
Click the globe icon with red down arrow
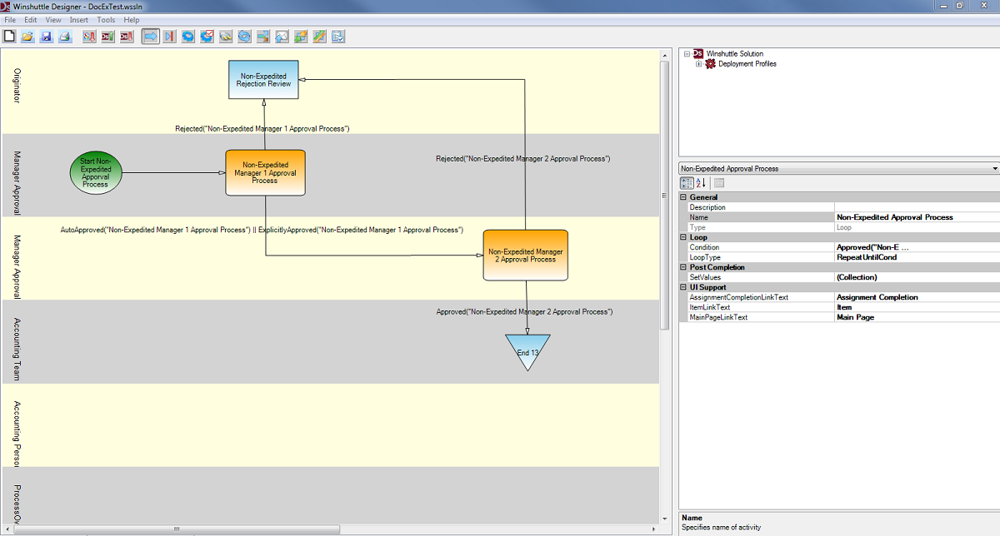(89, 37)
